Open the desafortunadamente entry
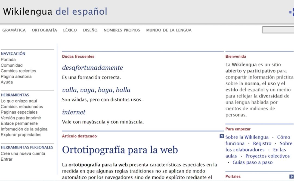294x181 pixels. 92,67
